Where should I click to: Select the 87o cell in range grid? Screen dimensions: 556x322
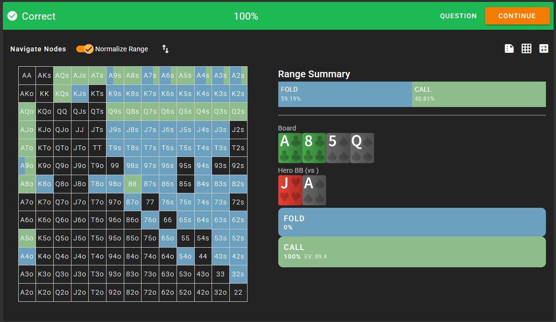pos(132,202)
